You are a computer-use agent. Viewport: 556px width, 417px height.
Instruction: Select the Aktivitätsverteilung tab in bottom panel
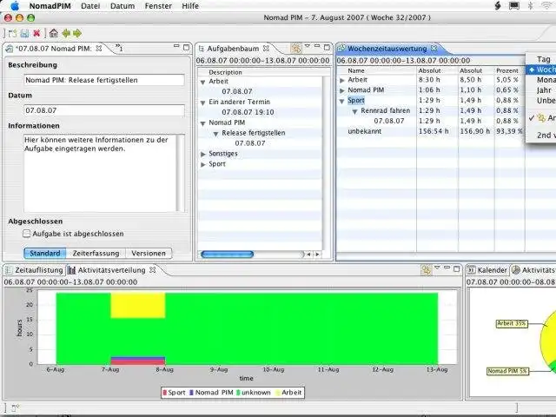(x=111, y=270)
